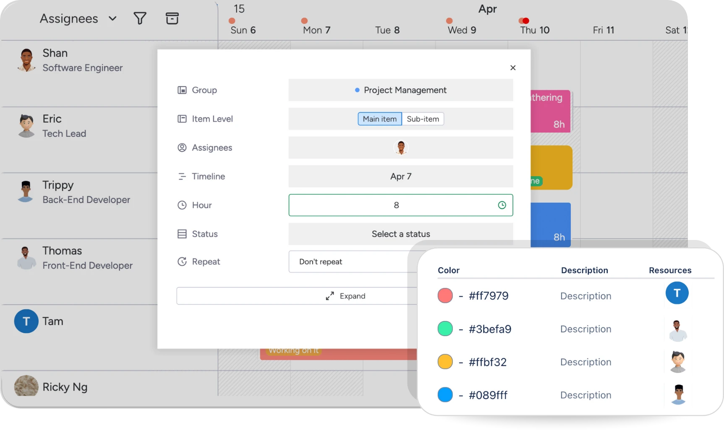Screen dimensions: 724x430
Task: Click the Repeat icon in the dialog
Action: point(182,261)
